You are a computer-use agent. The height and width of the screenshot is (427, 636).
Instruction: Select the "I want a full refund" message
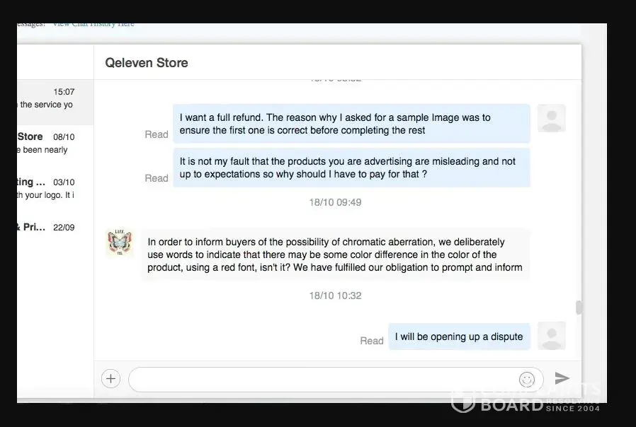tap(352, 124)
